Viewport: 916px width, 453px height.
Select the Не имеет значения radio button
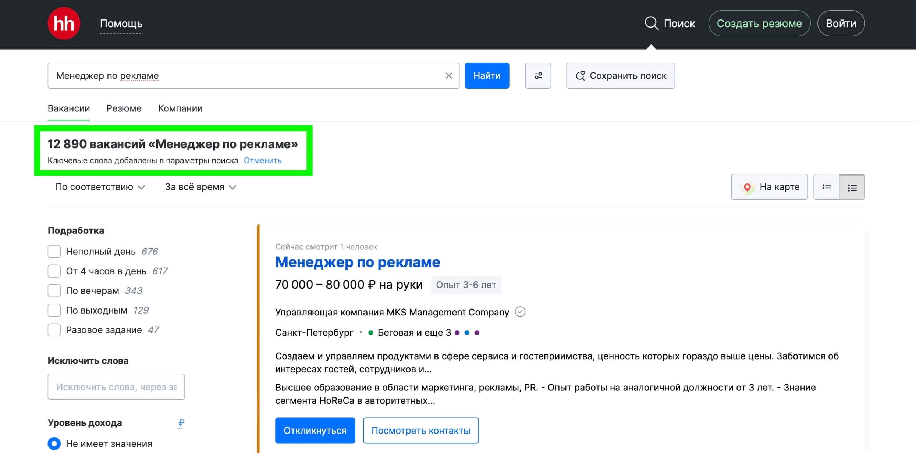coord(54,443)
